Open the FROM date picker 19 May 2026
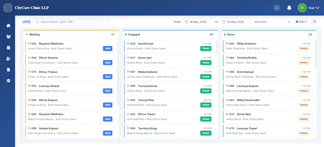Screen dimensions: 324x147 pos(197,22)
